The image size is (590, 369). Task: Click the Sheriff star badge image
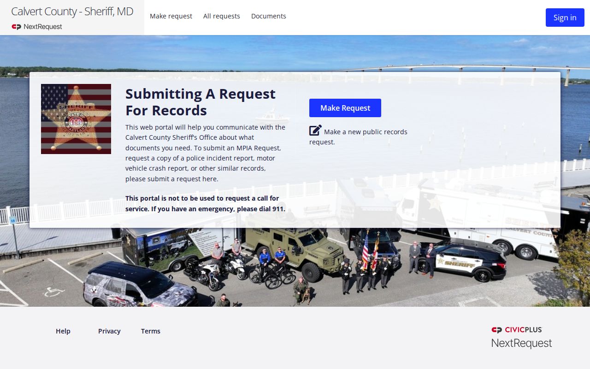tap(76, 119)
